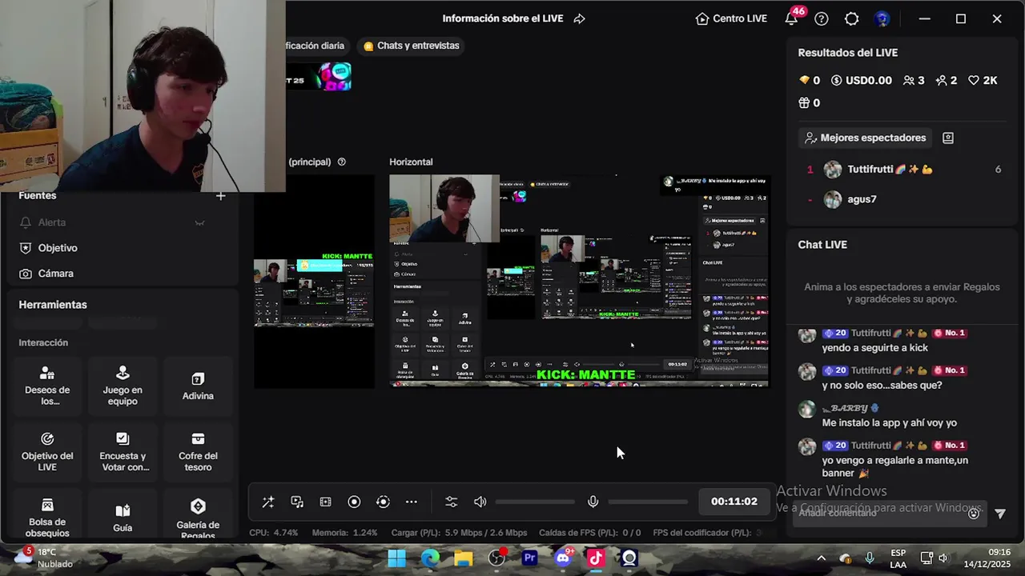Click the gift box count stat

pyautogui.click(x=810, y=102)
